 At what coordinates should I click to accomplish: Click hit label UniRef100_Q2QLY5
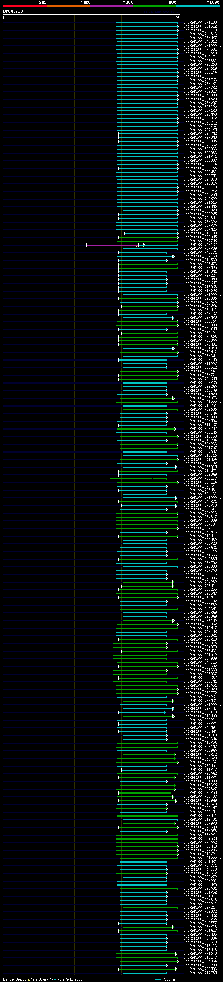200,130
